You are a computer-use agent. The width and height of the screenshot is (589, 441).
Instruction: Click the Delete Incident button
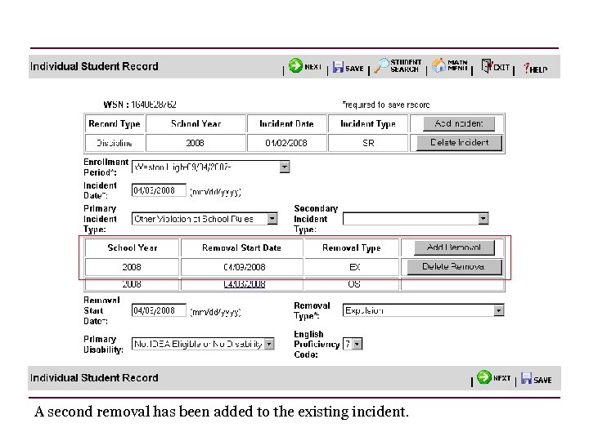pos(460,143)
